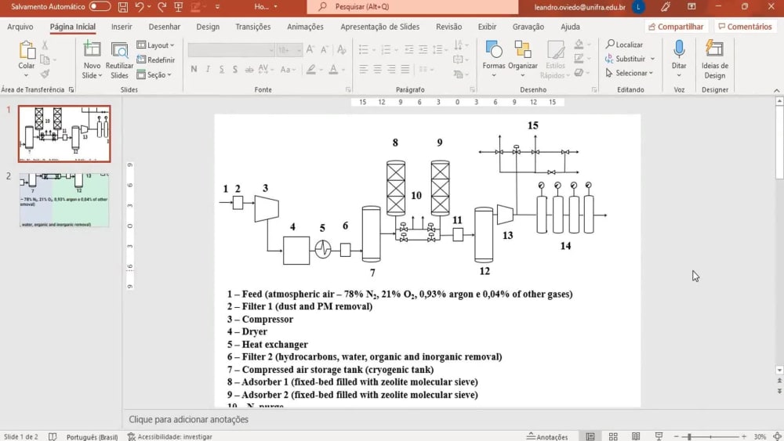The width and height of the screenshot is (784, 441).
Task: Click the Compartilhar button
Action: click(676, 27)
